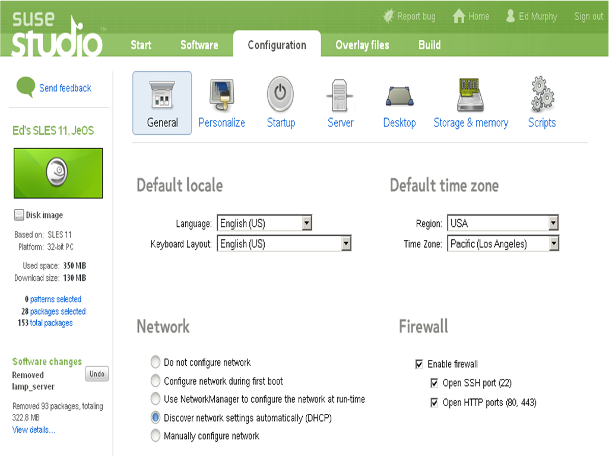
Task: Click the Storage & memory label link
Action: [x=471, y=123]
